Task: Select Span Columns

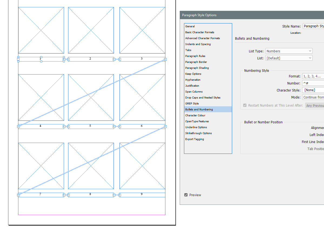Action: [208, 92]
